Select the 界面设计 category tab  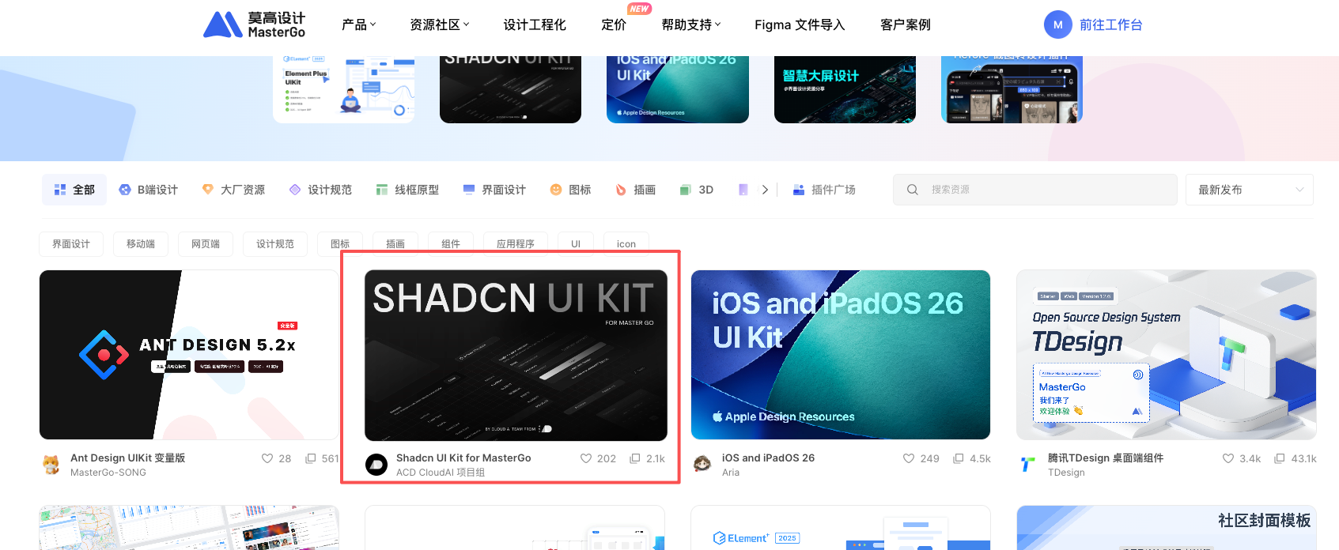click(494, 190)
